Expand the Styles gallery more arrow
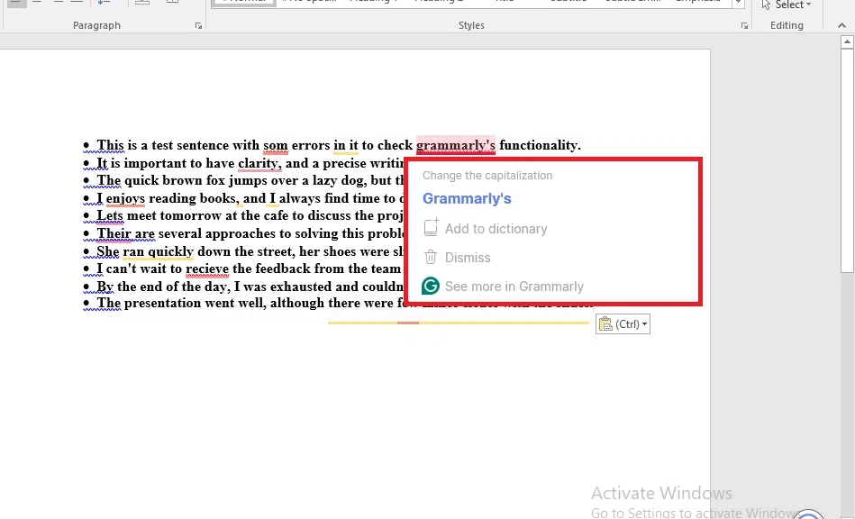This screenshot has height=519, width=855. [738, 3]
